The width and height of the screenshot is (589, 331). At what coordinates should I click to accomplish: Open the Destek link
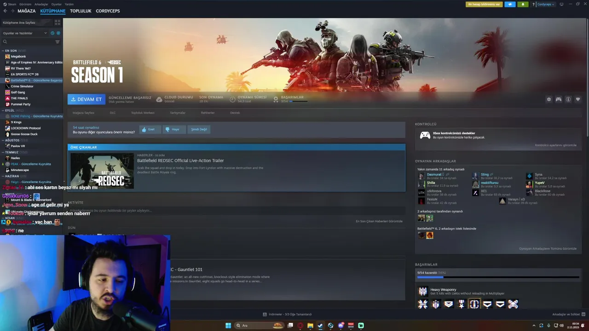(235, 113)
